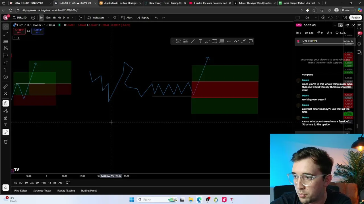Switch to the weekly W timeframe
This screenshot has height=204, width=364.
68,18
